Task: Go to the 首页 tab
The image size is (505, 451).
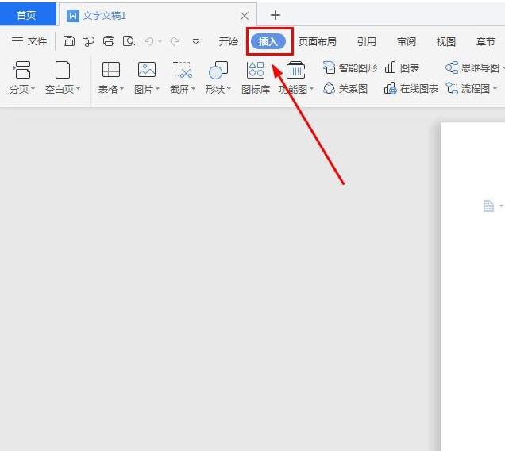Action: (x=27, y=15)
